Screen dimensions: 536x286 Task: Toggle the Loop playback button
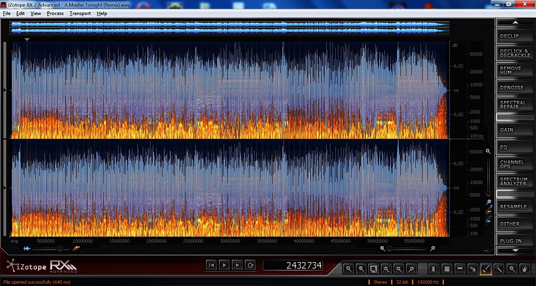click(x=250, y=265)
